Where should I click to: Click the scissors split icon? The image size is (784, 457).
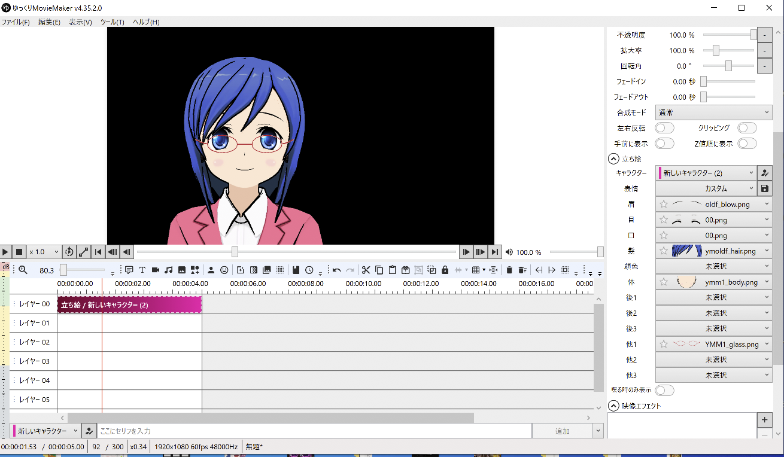click(x=366, y=270)
